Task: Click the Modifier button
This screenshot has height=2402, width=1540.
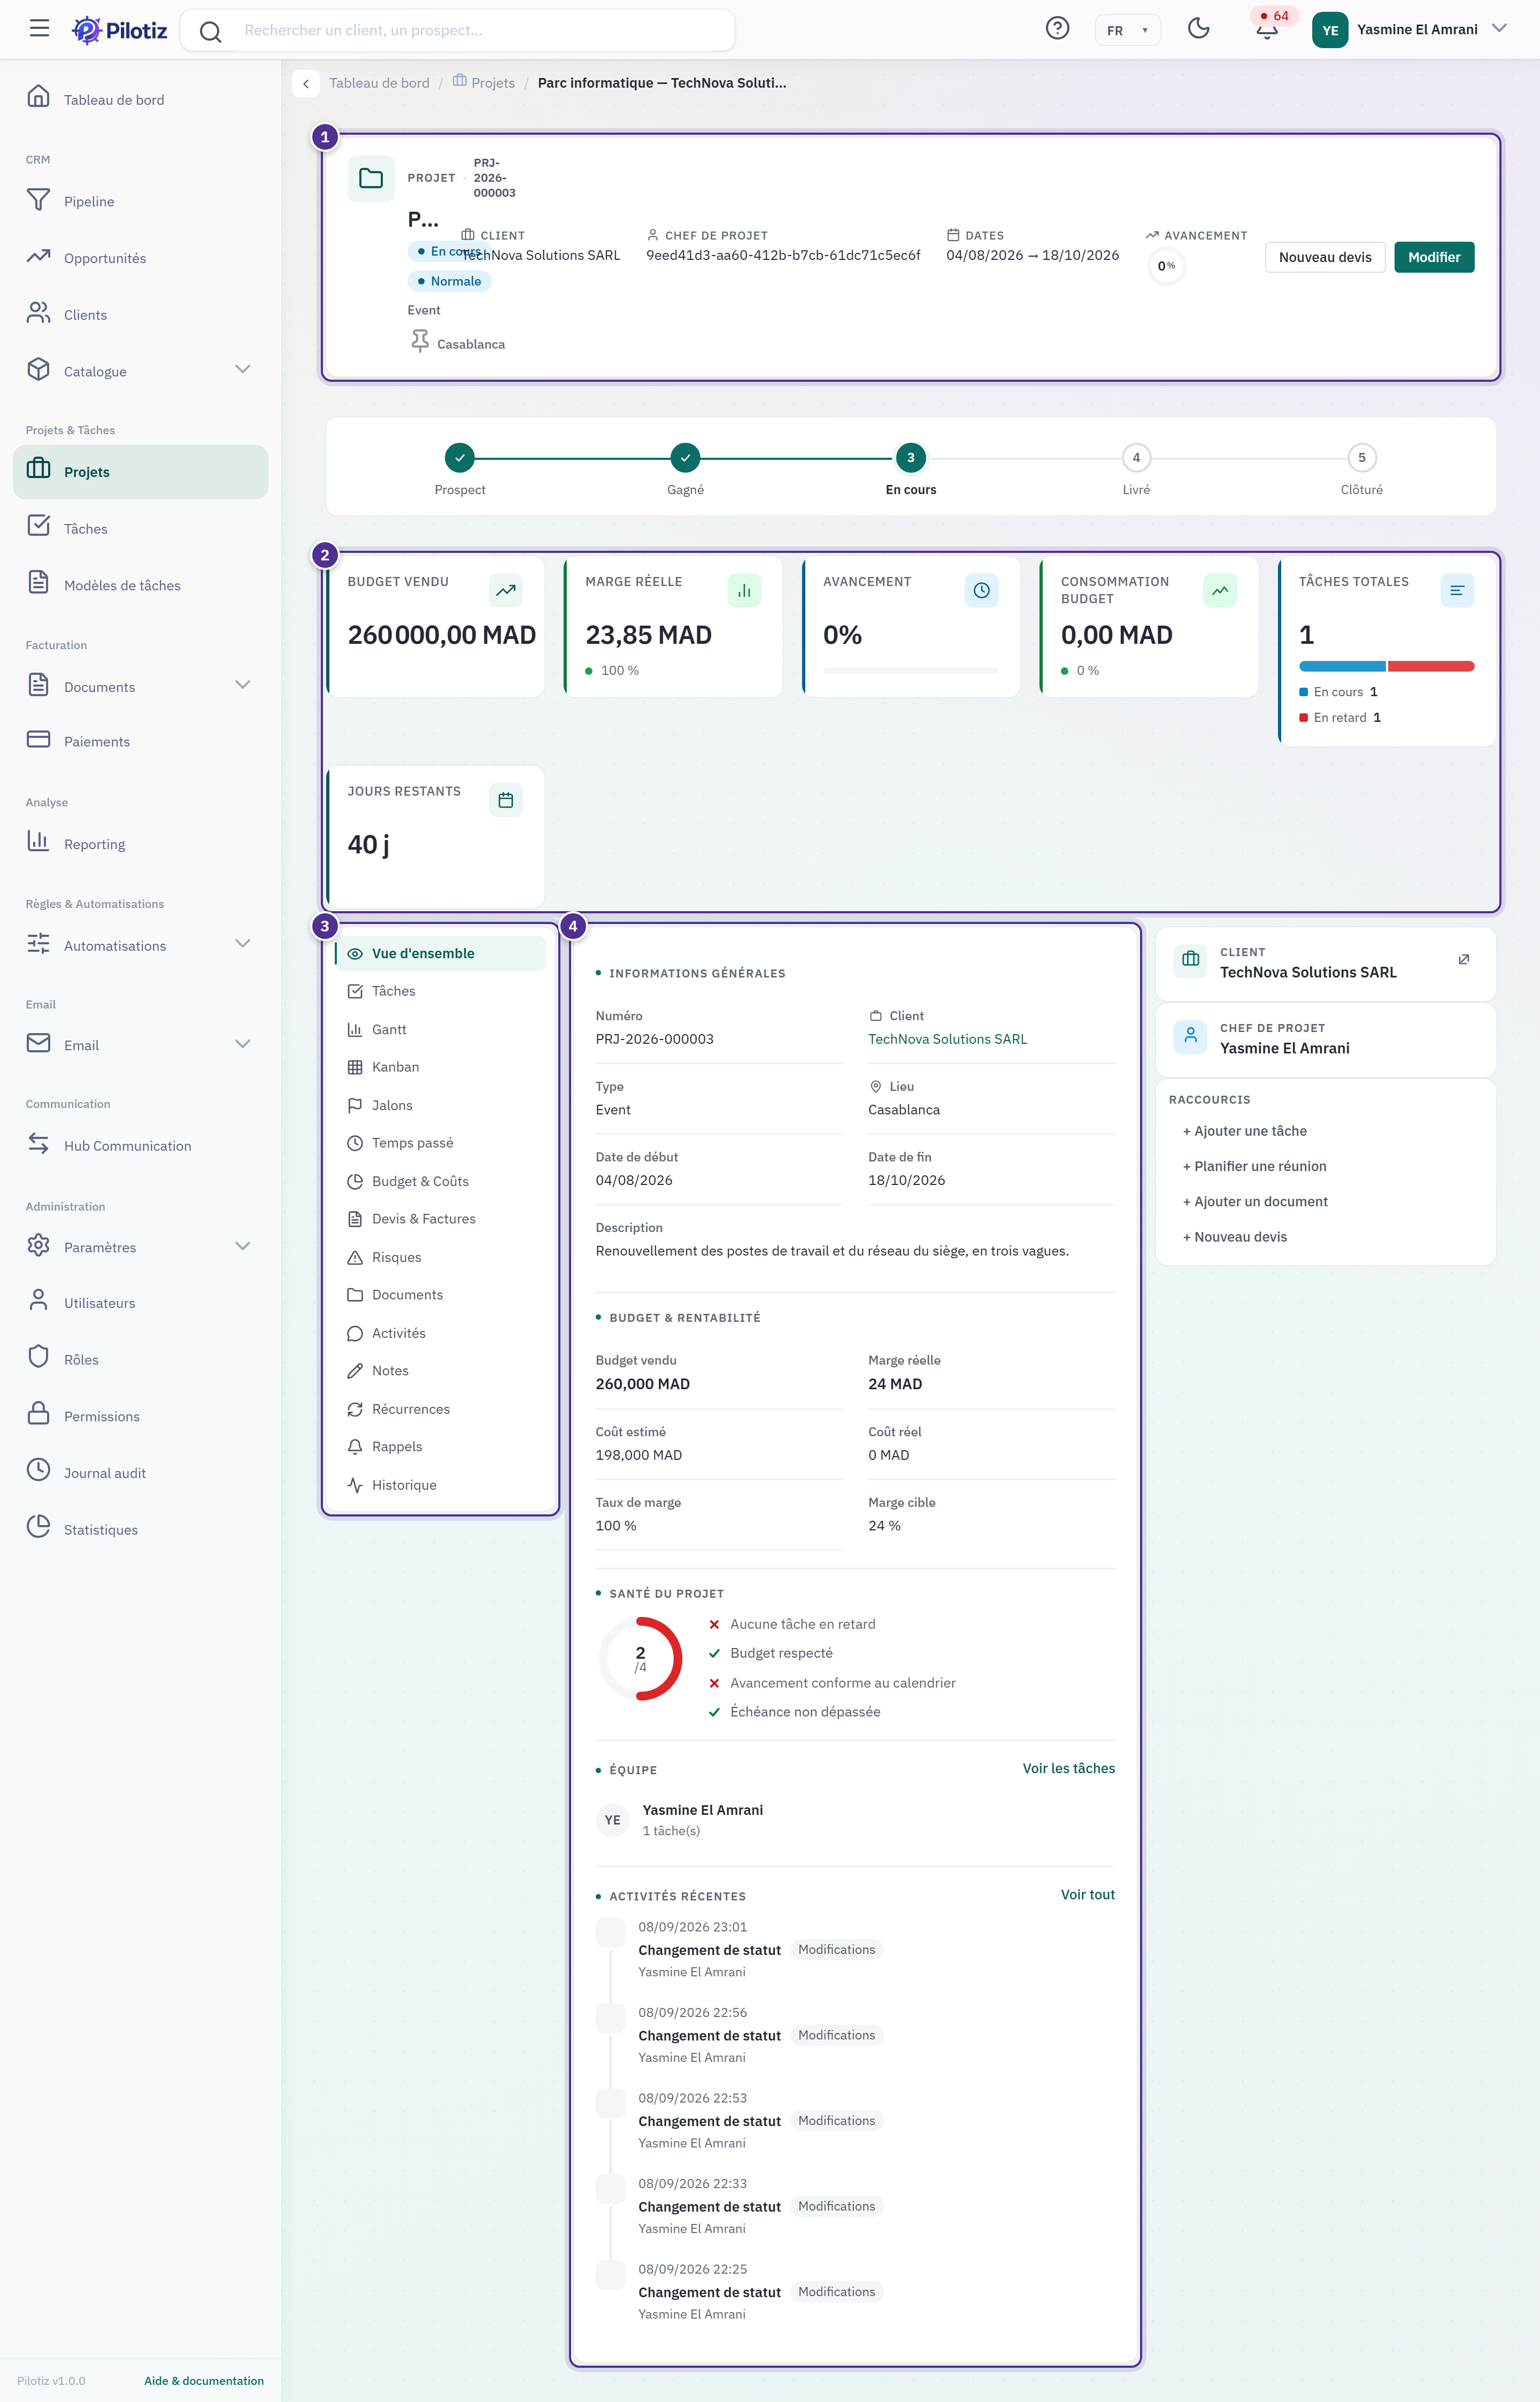Action: point(1434,257)
